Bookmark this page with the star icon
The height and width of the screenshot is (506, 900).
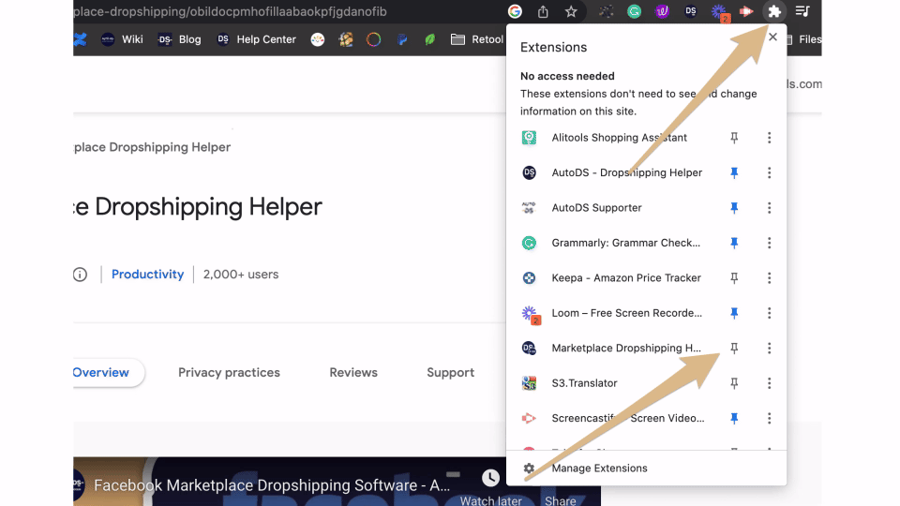[571, 11]
